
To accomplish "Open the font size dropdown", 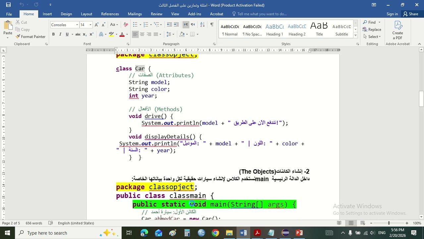I will tap(91, 25).
